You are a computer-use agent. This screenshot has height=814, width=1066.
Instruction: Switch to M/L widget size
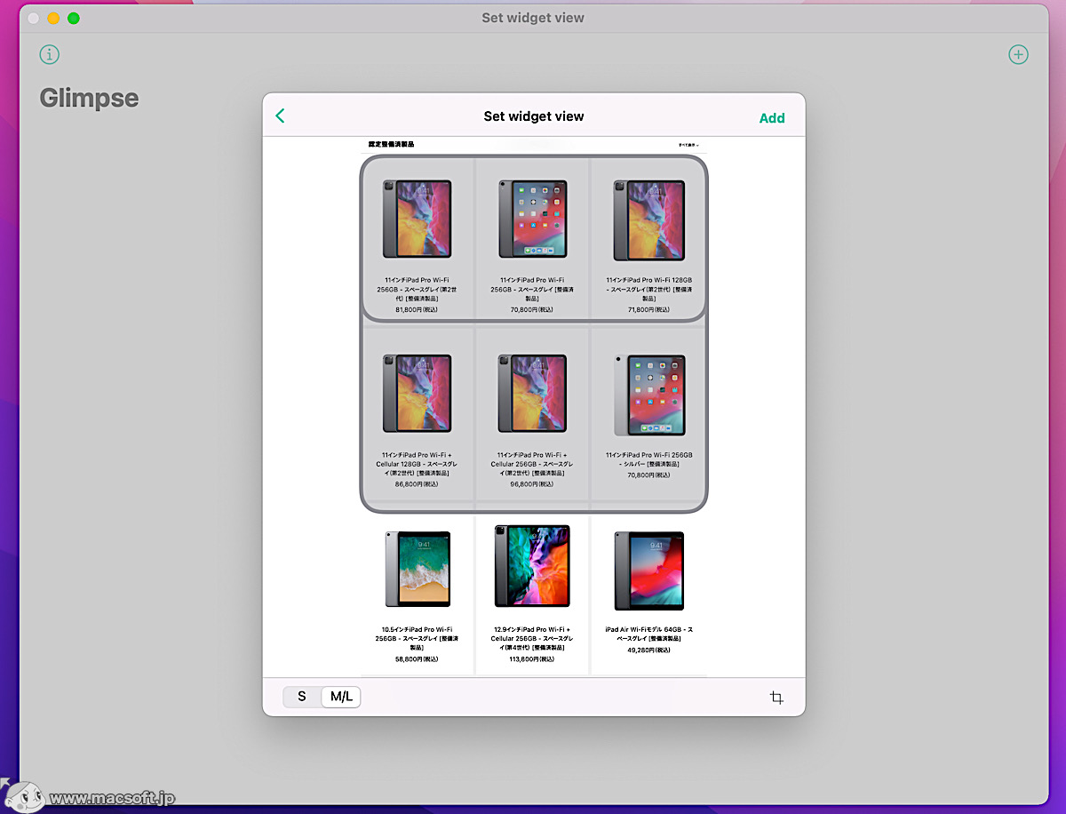341,697
